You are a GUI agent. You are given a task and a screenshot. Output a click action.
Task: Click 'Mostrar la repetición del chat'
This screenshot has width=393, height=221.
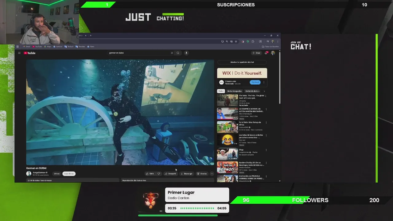tap(242, 62)
